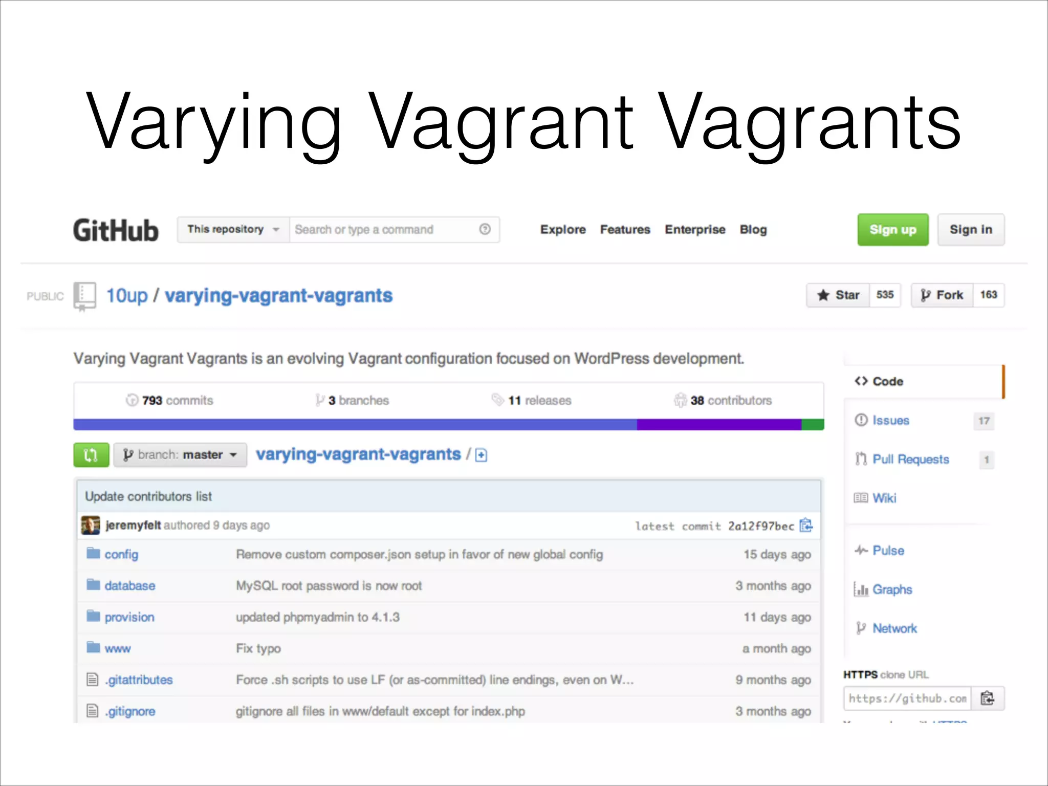Open the 10up owner link
This screenshot has height=786, width=1048.
point(127,296)
